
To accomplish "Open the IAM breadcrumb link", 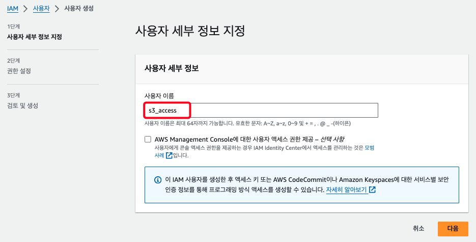I will [x=13, y=9].
